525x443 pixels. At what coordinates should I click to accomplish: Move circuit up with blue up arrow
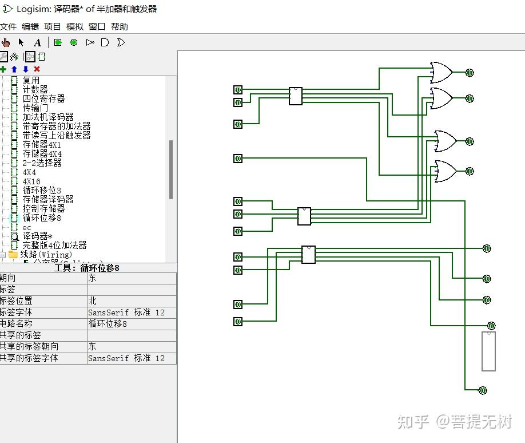(15, 69)
